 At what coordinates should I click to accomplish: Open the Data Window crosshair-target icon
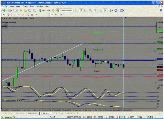click(x=21, y=10)
